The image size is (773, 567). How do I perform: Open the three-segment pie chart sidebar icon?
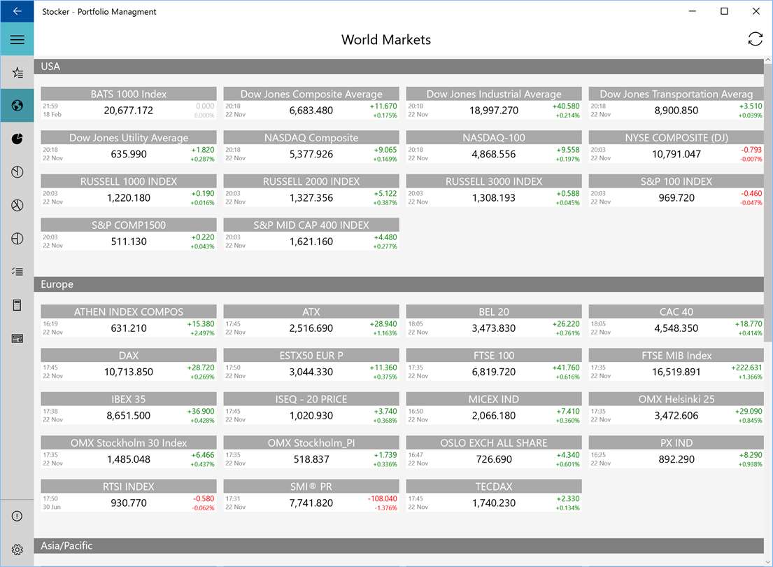pyautogui.click(x=17, y=205)
